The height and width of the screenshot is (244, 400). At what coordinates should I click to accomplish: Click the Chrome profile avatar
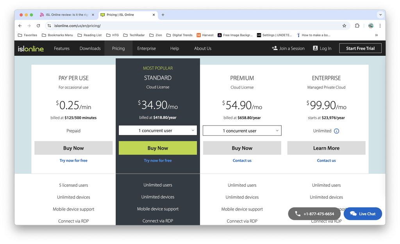pos(370,26)
